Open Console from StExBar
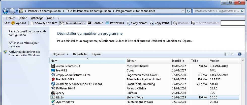 pos(95,23)
